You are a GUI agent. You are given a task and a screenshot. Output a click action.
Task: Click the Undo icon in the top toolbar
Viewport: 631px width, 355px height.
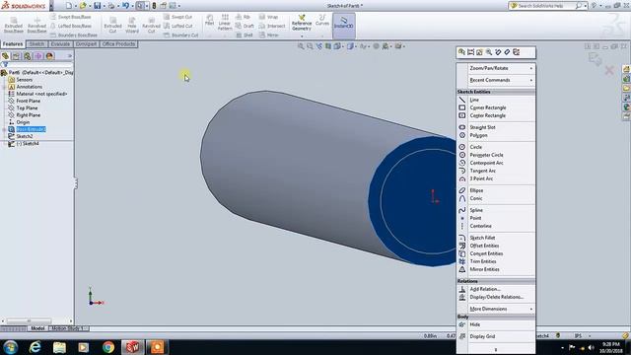(x=125, y=6)
